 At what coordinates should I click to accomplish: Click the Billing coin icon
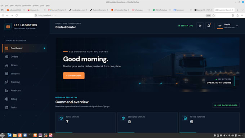[7, 99]
